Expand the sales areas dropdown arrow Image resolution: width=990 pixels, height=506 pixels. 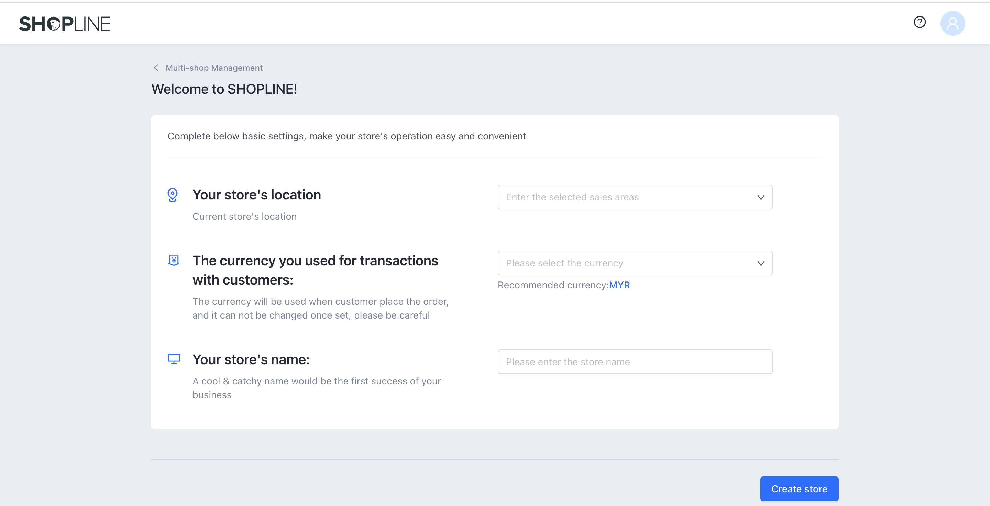[761, 198]
